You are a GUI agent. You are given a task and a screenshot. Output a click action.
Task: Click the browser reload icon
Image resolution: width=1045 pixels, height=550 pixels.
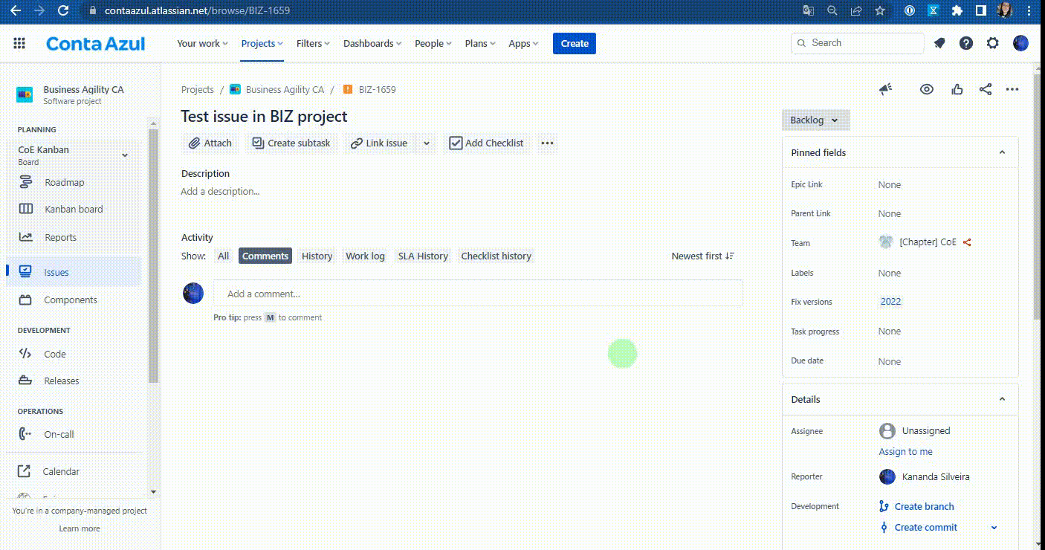pos(63,10)
